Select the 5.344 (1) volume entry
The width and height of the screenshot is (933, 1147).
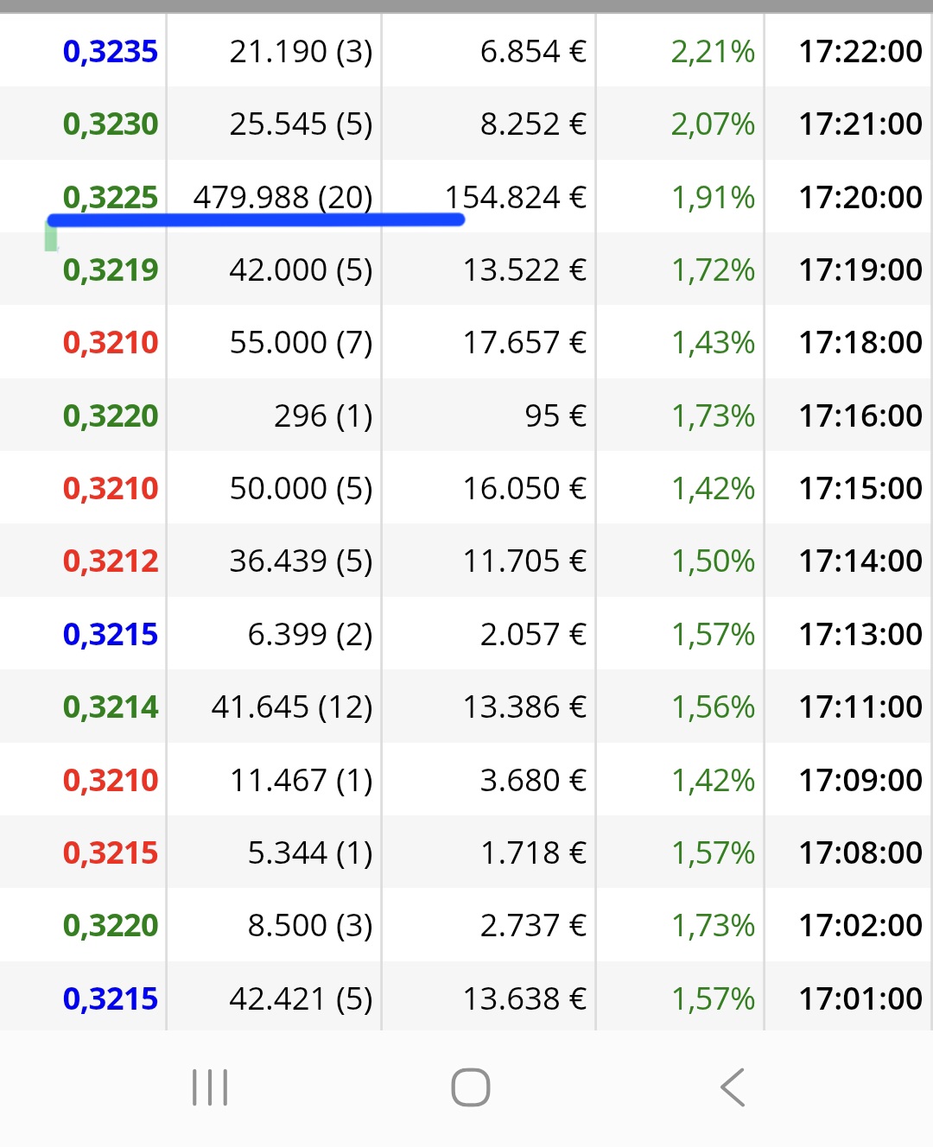[310, 853]
